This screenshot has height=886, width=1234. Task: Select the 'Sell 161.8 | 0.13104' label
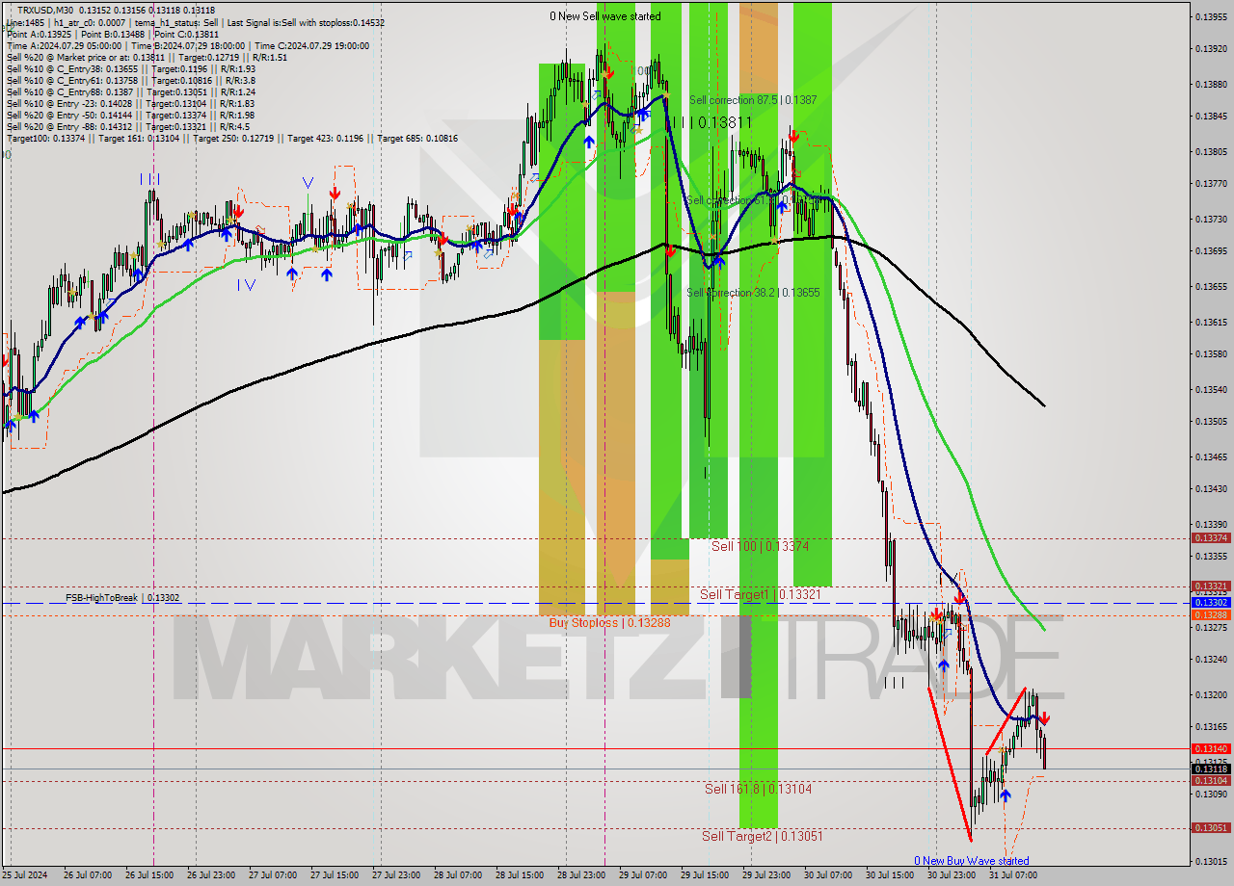click(x=758, y=789)
